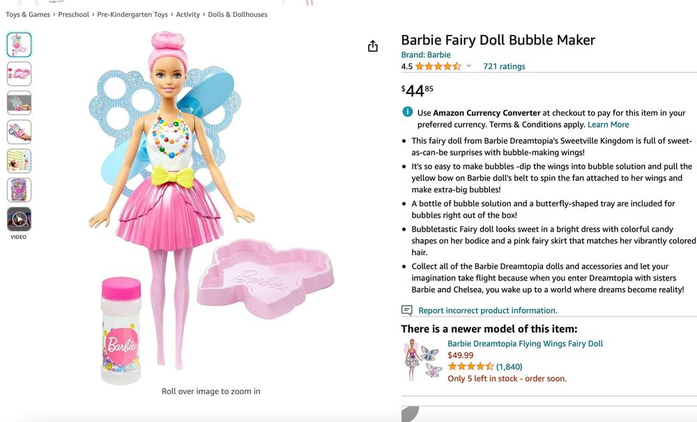
Task: Select the fourth product thumbnail
Action: [x=19, y=132]
